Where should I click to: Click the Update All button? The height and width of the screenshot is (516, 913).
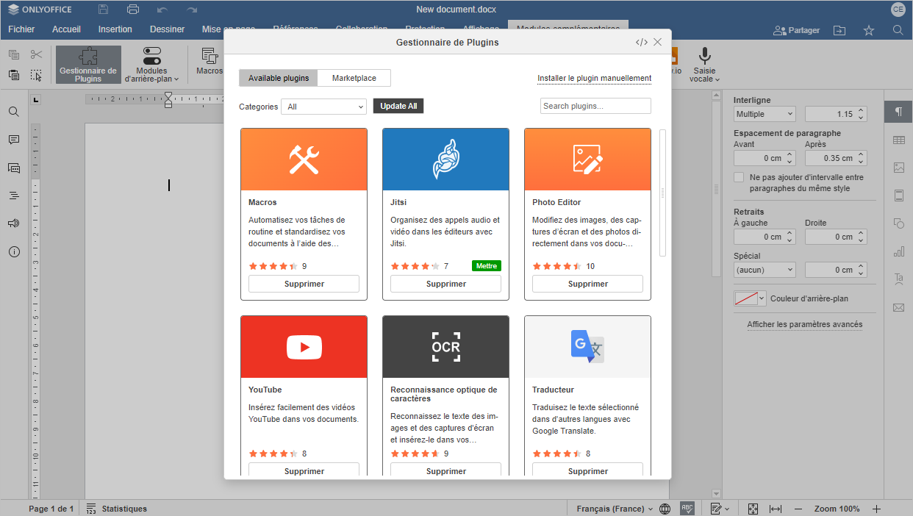[x=398, y=106]
